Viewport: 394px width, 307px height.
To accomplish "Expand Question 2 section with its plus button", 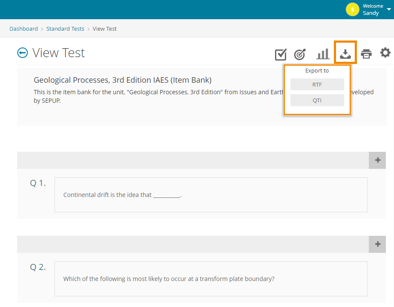I will pyautogui.click(x=377, y=244).
